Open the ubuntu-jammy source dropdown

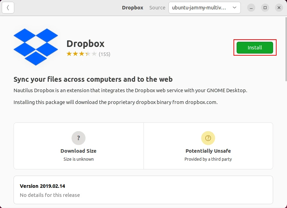(204, 8)
